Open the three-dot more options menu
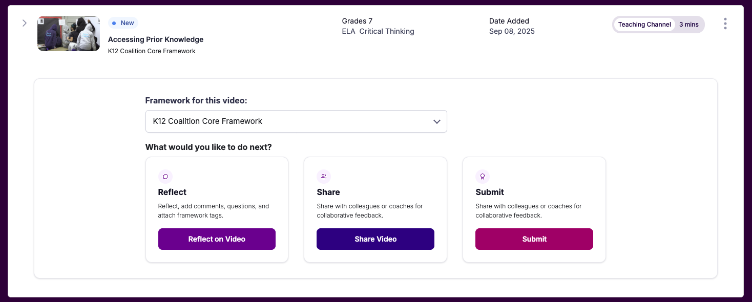Screen dimensions: 752x302 [725, 24]
